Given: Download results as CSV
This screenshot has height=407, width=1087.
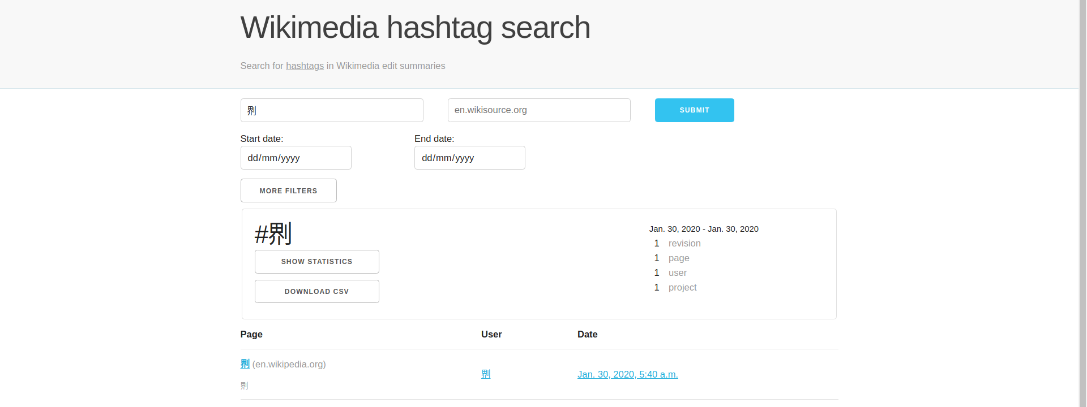Looking at the screenshot, I should click(317, 292).
